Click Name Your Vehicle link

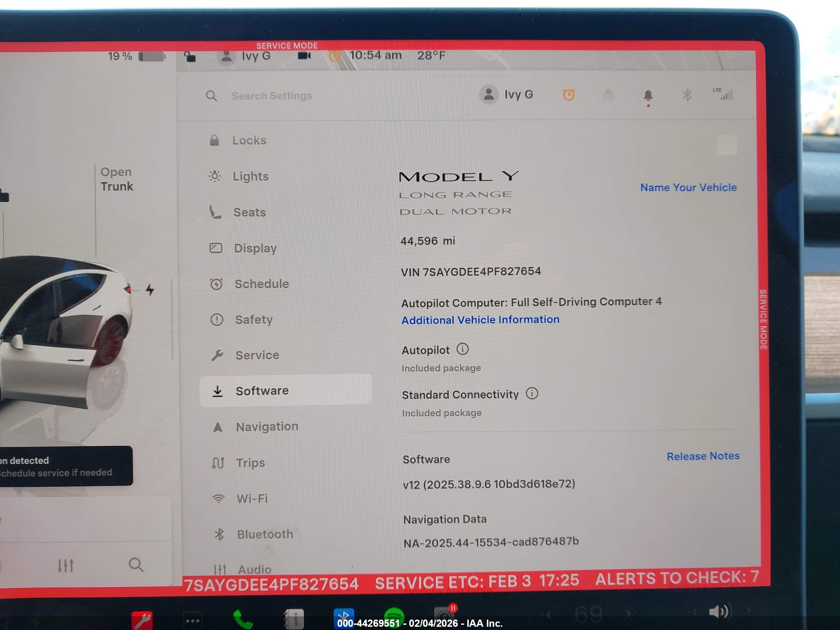click(688, 187)
